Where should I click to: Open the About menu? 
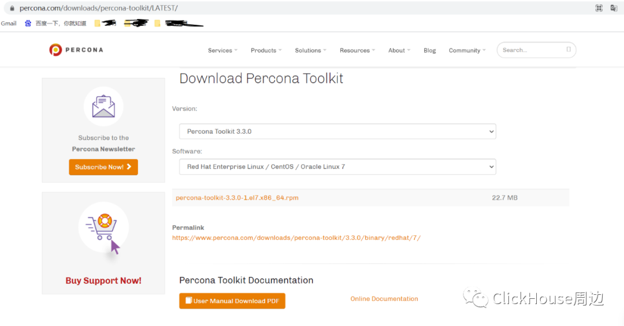(x=399, y=51)
